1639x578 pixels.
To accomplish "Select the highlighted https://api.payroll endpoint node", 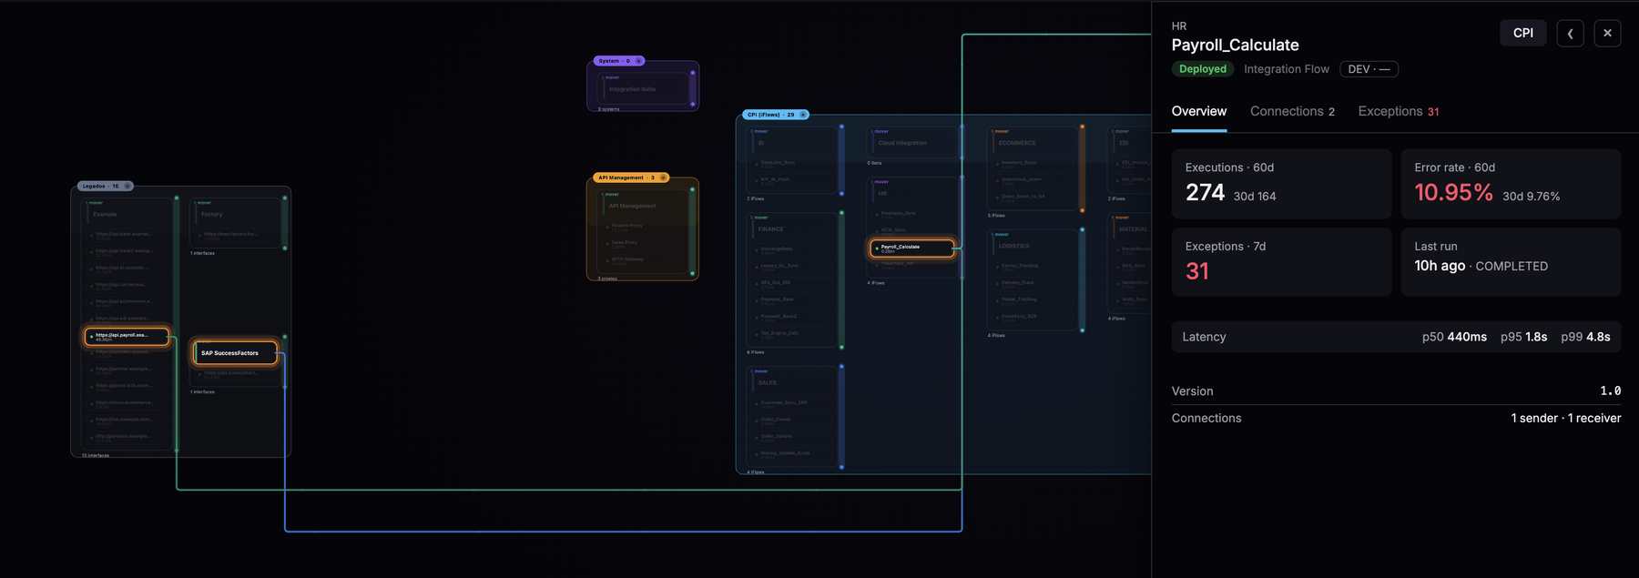I will point(127,337).
